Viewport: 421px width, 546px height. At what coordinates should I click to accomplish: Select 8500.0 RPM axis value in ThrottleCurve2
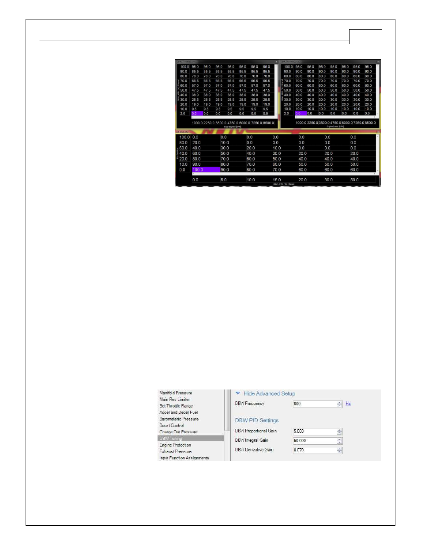click(370, 123)
